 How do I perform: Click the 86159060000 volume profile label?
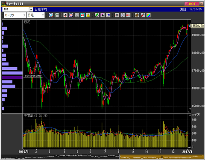click(x=33, y=76)
